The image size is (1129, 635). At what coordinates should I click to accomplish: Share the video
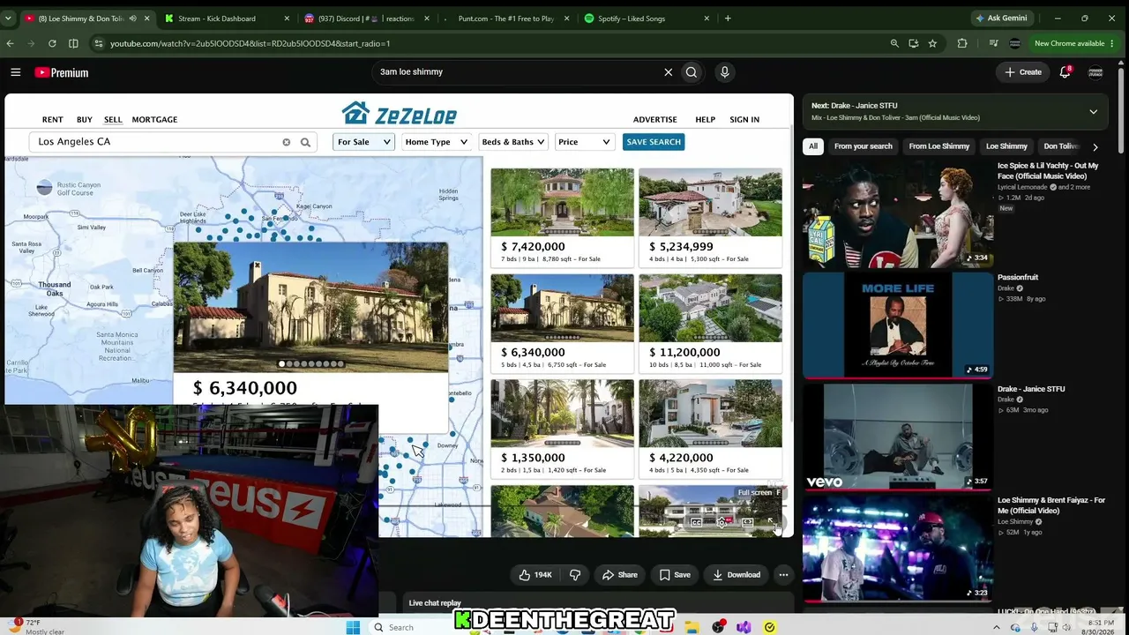click(x=619, y=575)
